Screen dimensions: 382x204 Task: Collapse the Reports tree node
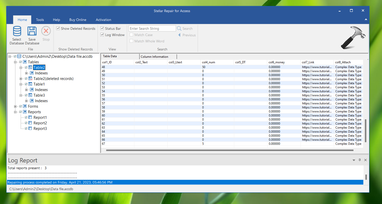[15, 112]
